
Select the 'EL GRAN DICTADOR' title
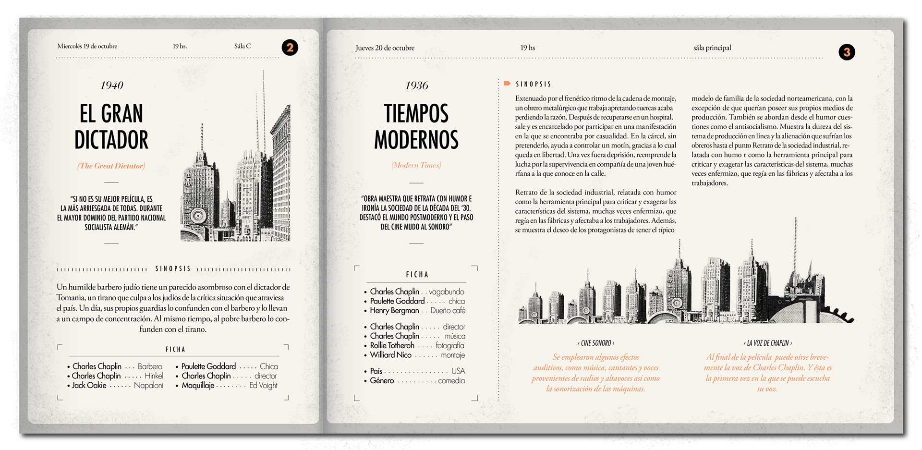click(111, 127)
